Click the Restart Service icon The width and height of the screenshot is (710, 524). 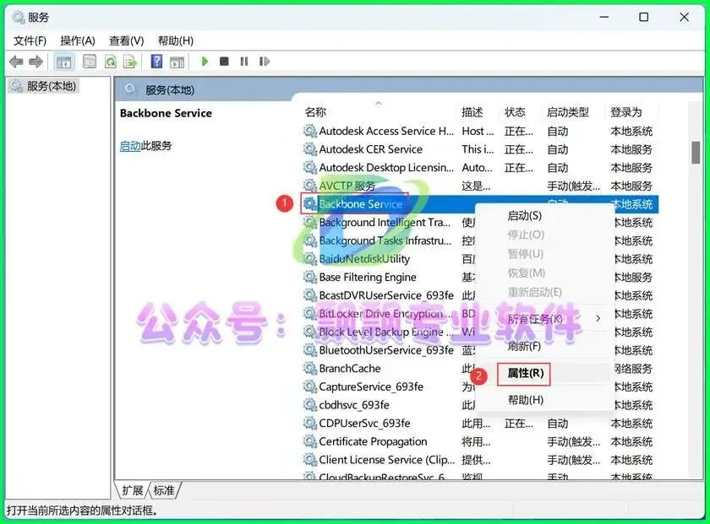[x=265, y=61]
